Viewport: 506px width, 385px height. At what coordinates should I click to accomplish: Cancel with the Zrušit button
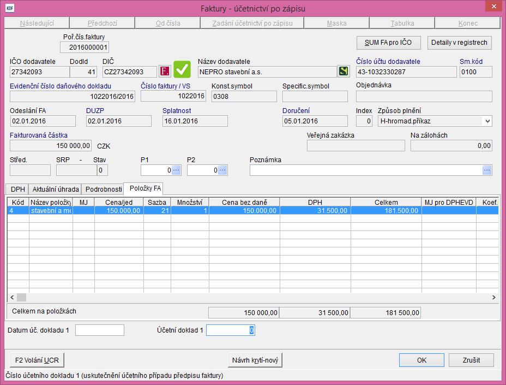471,360
